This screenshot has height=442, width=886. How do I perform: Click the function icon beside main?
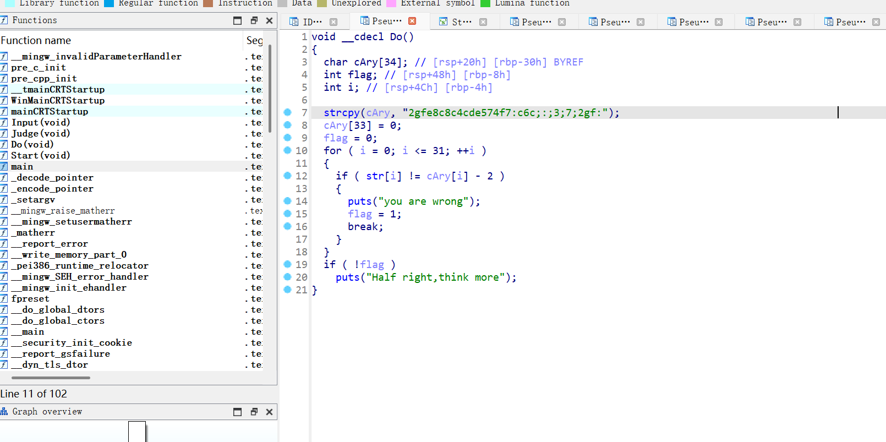click(4, 166)
